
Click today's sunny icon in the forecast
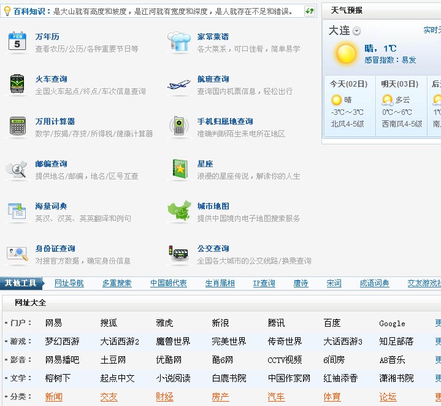point(336,100)
